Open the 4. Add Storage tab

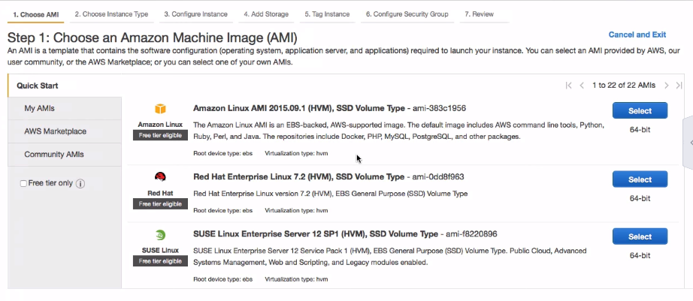pos(266,14)
